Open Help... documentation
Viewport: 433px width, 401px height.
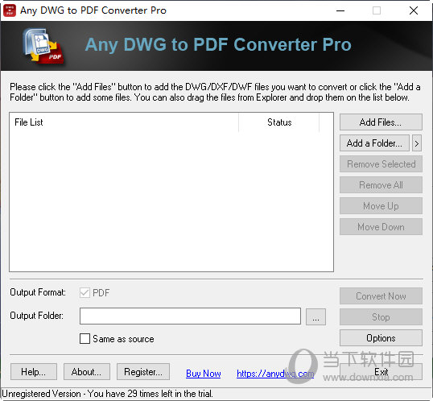[34, 372]
